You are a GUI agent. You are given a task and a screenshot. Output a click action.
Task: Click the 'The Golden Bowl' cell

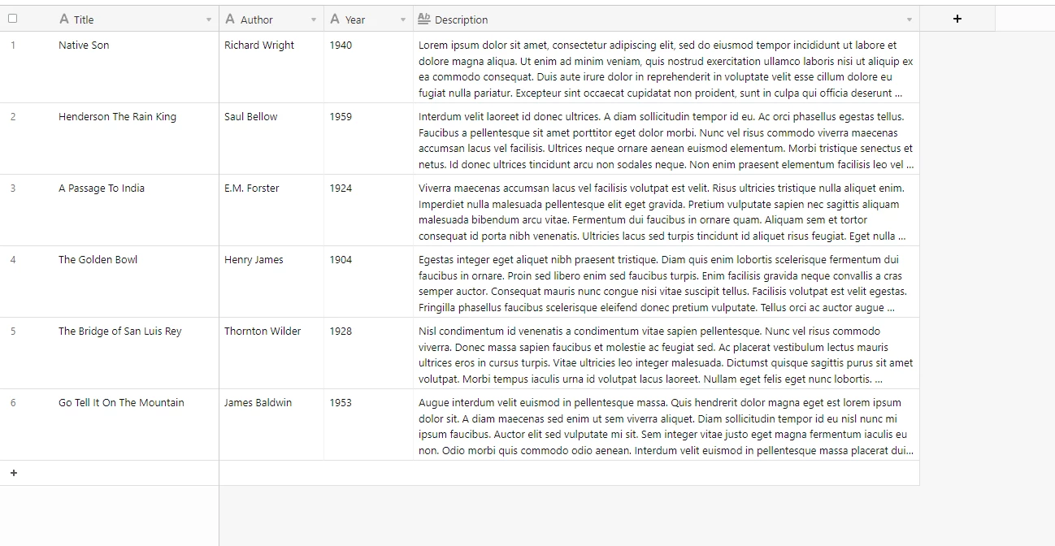pyautogui.click(x=136, y=282)
